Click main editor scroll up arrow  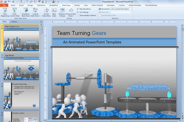point(182,25)
